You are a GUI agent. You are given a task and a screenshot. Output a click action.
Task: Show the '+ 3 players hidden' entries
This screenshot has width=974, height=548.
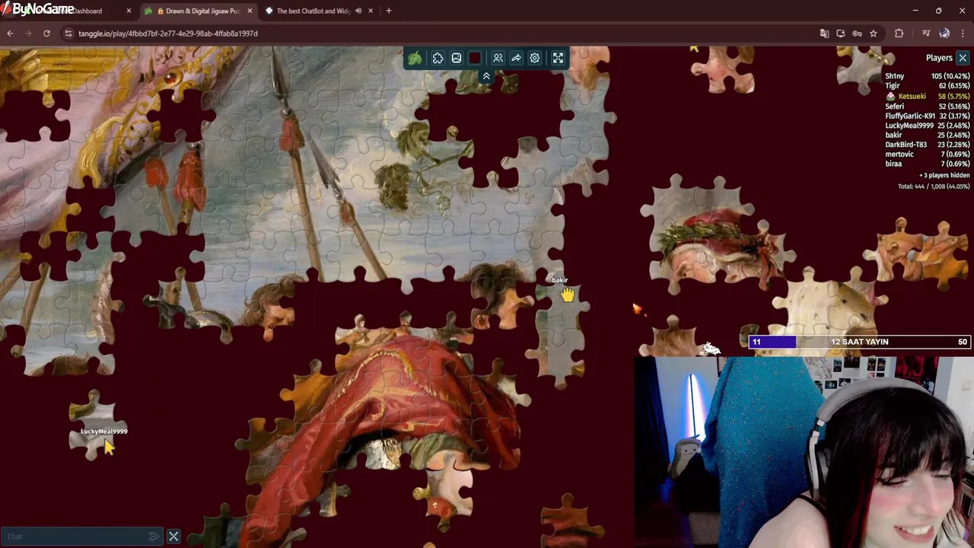coord(944,175)
